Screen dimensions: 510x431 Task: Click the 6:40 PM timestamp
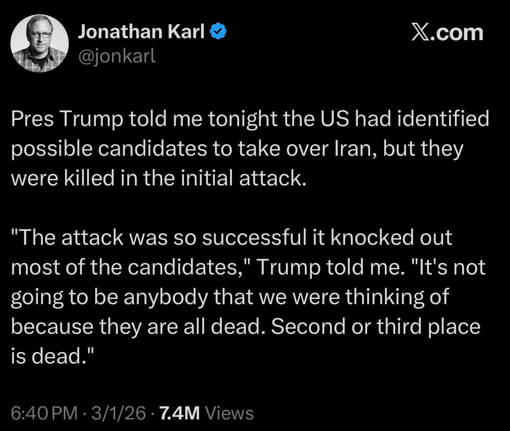pos(44,413)
